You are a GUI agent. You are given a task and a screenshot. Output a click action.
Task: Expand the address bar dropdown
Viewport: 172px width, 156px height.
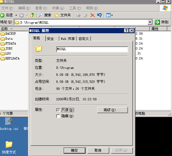pos(150,22)
